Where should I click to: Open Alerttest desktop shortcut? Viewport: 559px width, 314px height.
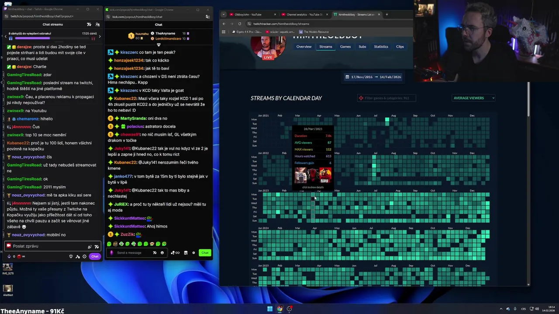coord(8,290)
